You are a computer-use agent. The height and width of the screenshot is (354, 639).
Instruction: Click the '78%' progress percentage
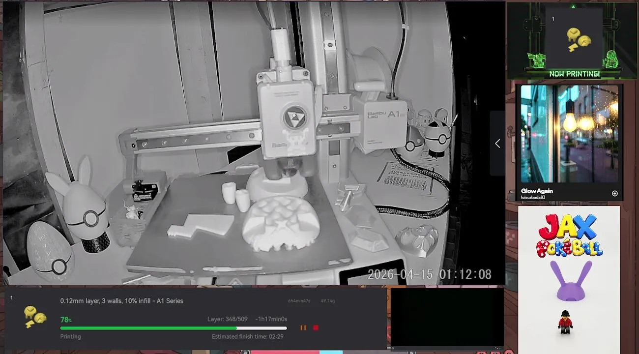(x=65, y=320)
